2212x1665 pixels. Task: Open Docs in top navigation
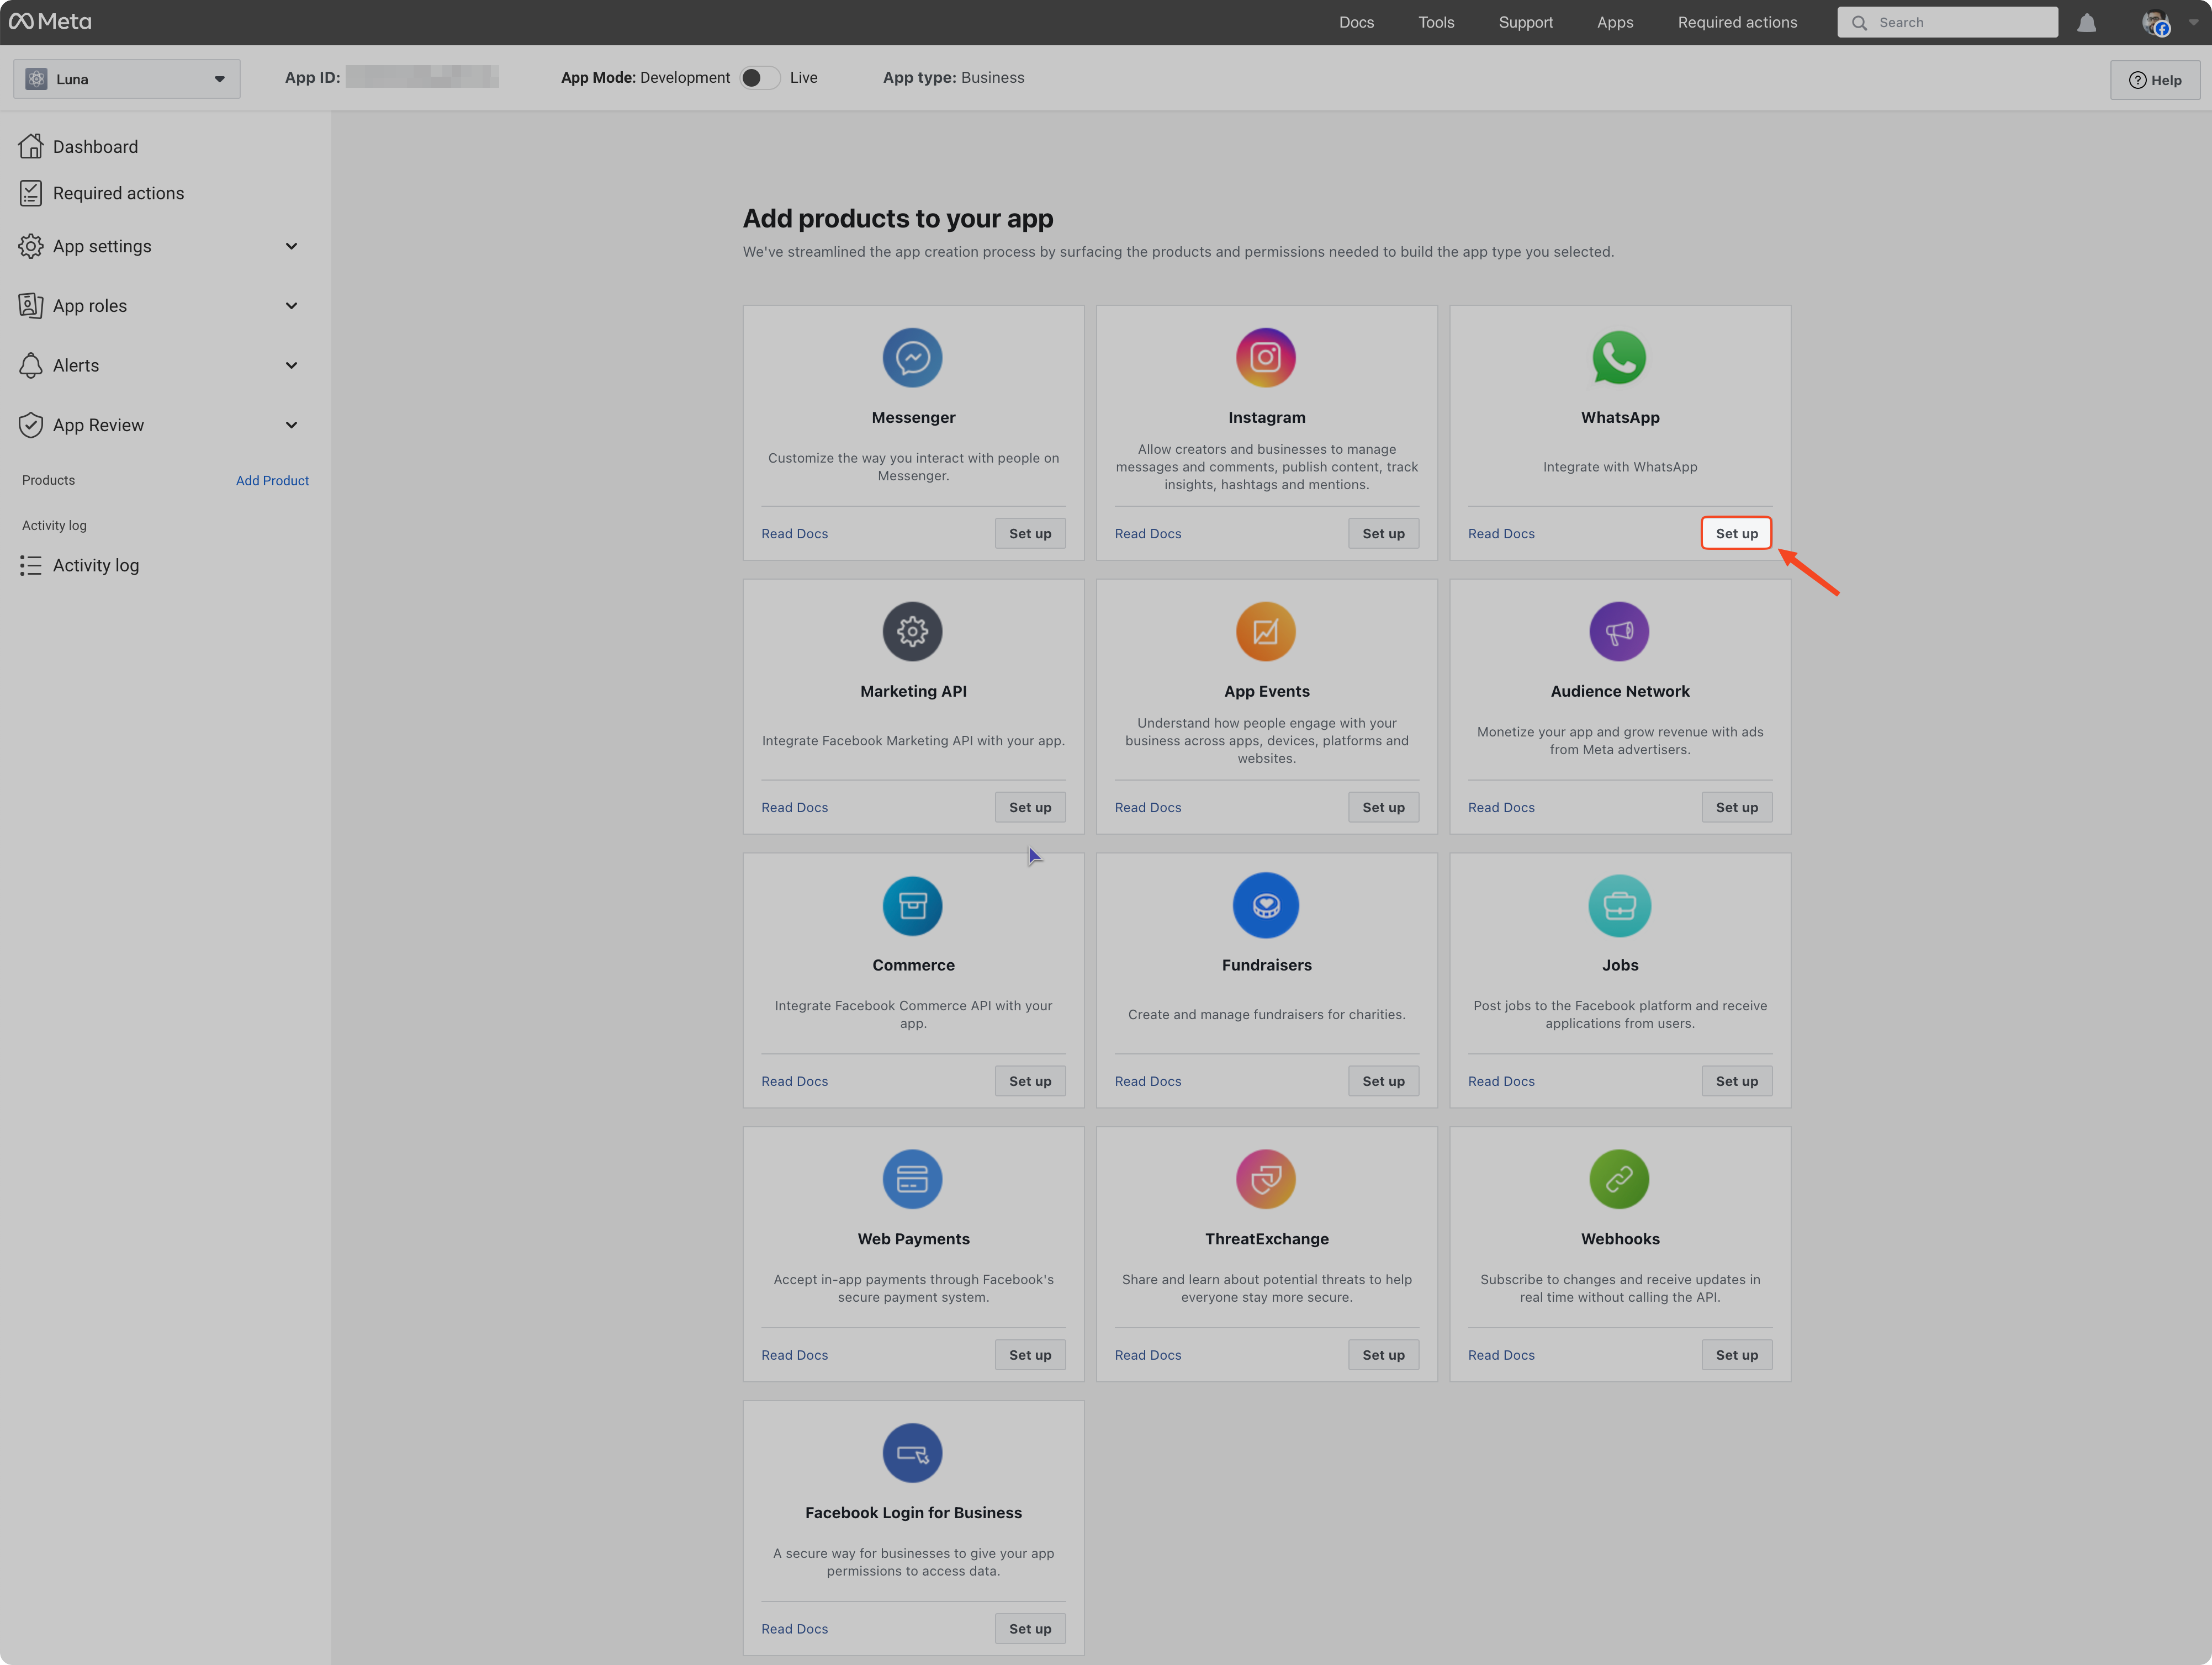pos(1356,22)
